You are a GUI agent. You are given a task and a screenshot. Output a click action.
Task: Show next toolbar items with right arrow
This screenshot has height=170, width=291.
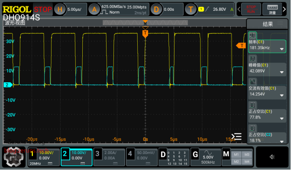click(285, 9)
